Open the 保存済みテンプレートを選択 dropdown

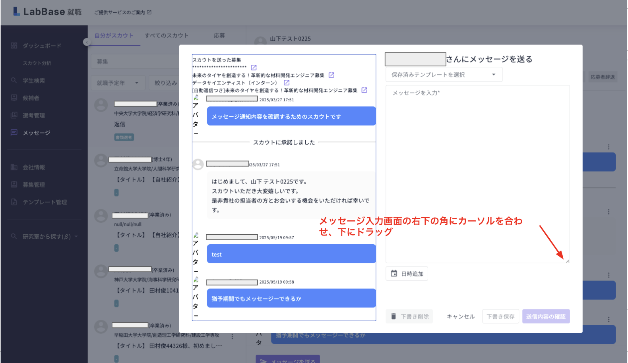point(444,75)
